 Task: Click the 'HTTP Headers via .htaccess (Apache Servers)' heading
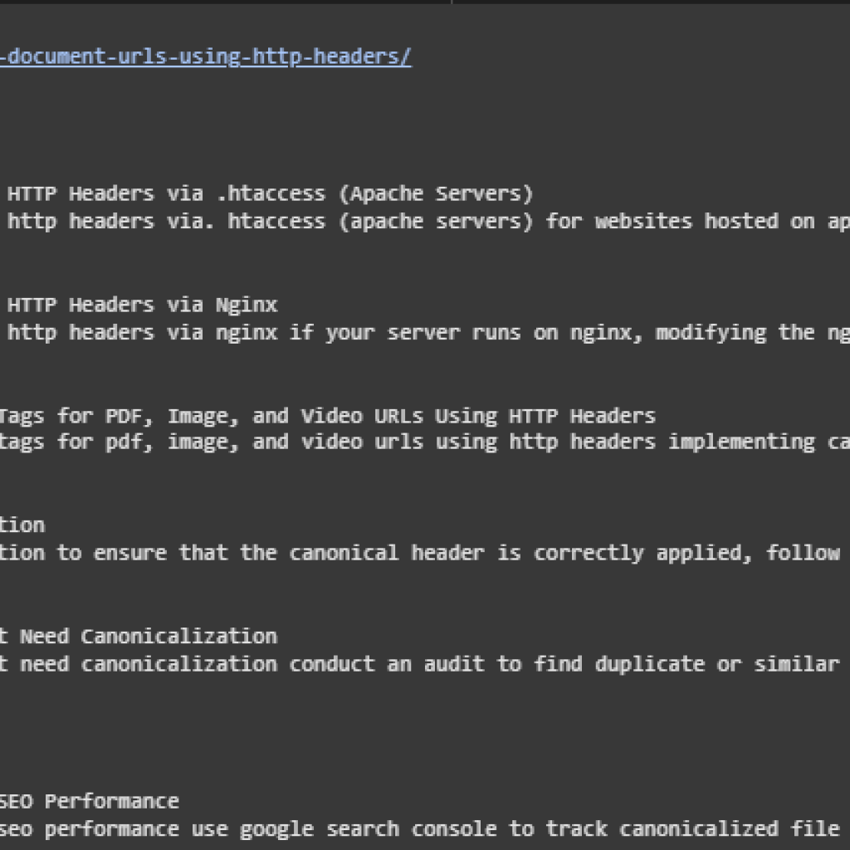[x=270, y=194]
